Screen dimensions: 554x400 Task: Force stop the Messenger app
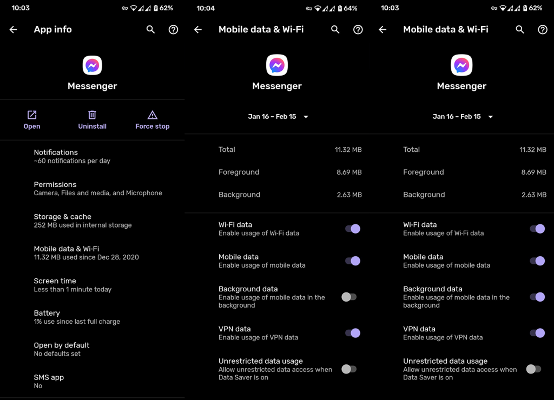[x=152, y=120]
